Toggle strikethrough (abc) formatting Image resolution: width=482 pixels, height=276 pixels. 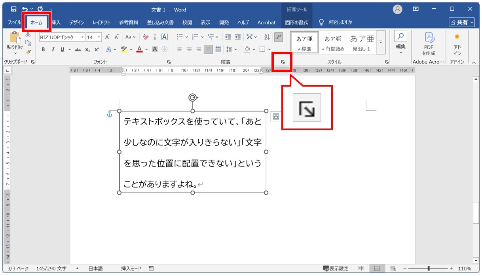coord(78,49)
